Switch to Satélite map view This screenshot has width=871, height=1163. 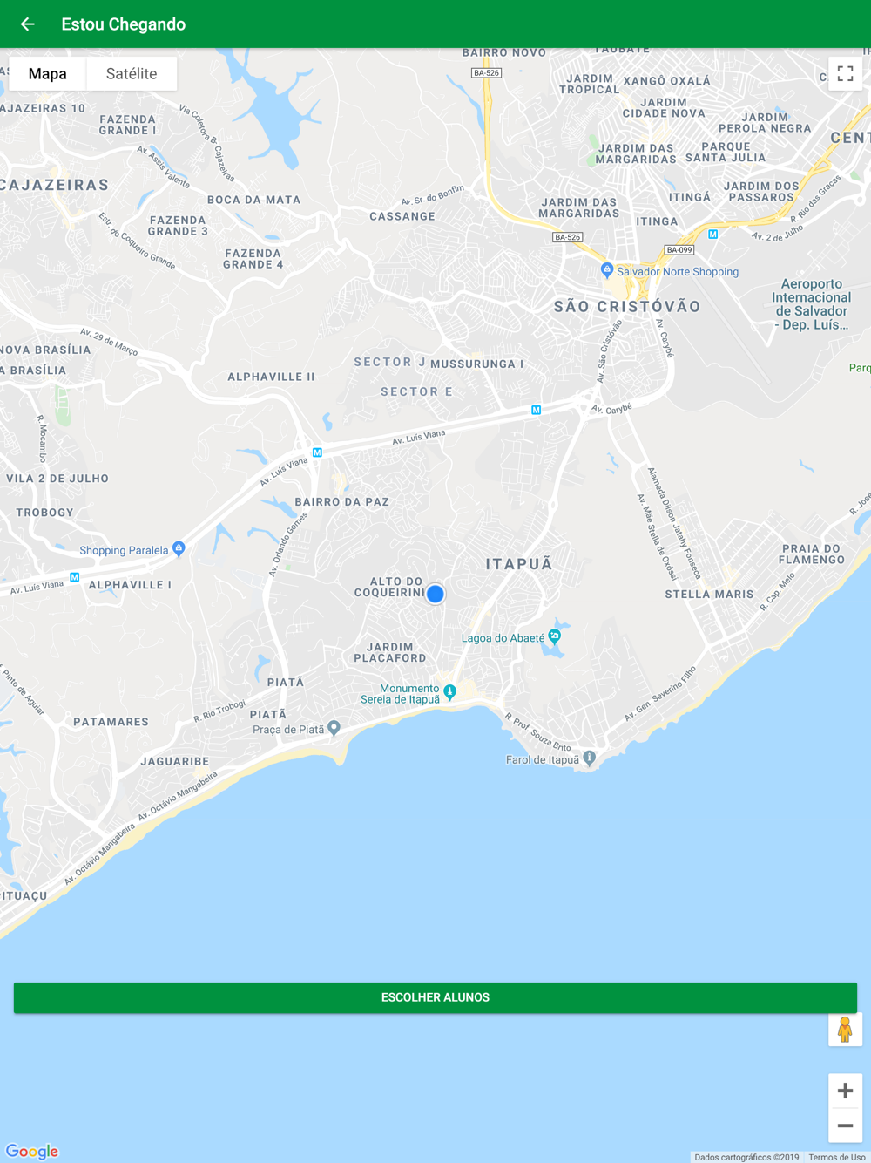[132, 74]
